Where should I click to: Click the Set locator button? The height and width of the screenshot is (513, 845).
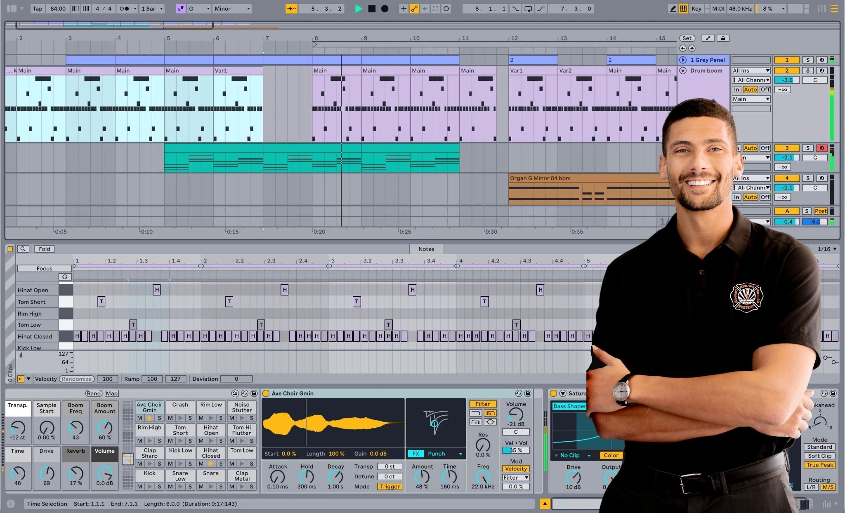(x=687, y=38)
